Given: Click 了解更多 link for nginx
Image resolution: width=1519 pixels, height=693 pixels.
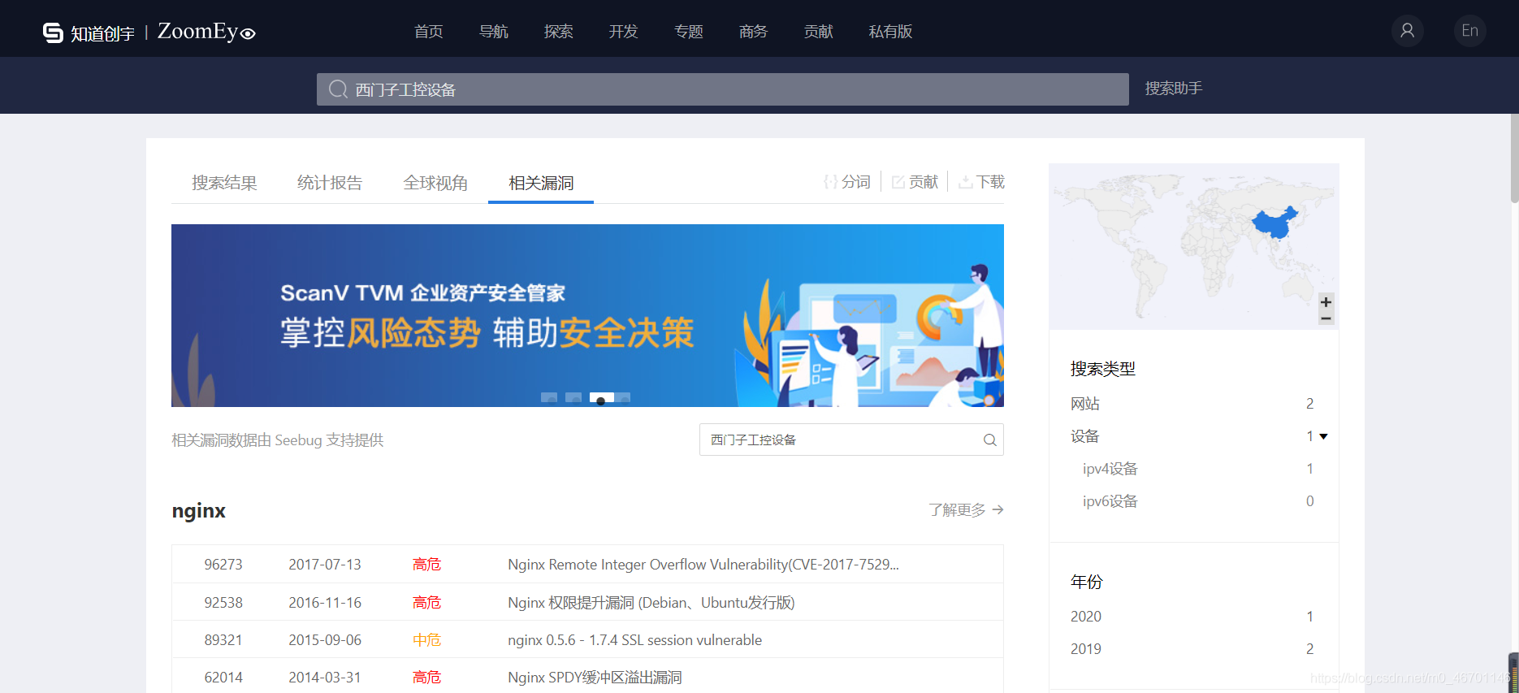Looking at the screenshot, I should pyautogui.click(x=966, y=510).
